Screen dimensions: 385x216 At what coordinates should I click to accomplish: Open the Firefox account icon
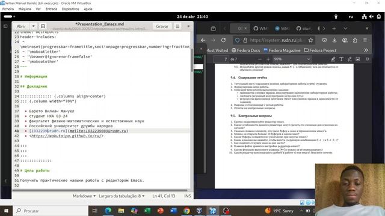(x=345, y=40)
